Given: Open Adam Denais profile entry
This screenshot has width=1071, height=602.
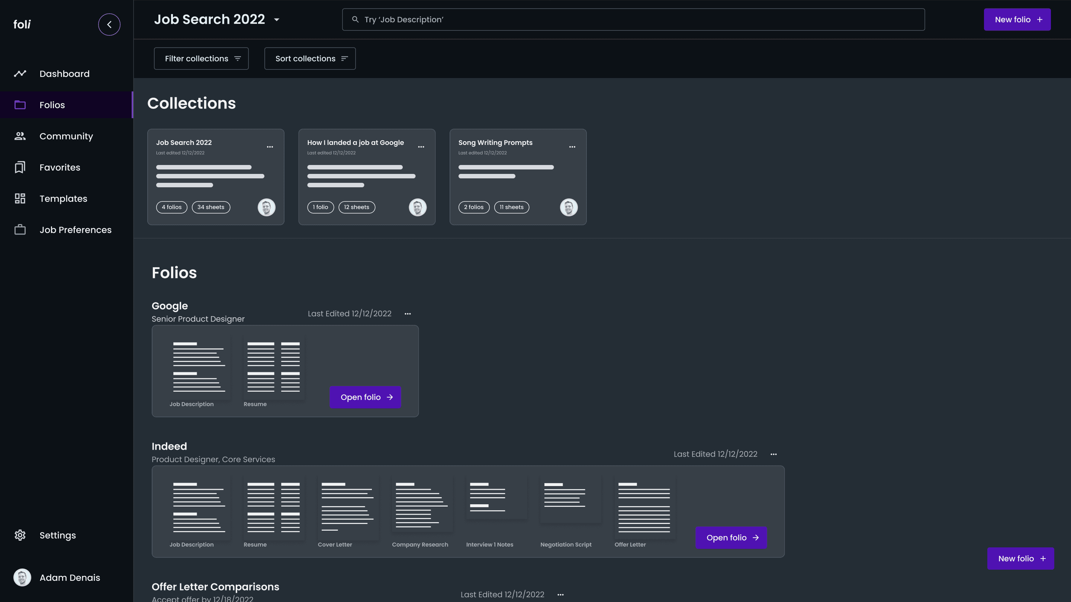Looking at the screenshot, I should (x=70, y=577).
